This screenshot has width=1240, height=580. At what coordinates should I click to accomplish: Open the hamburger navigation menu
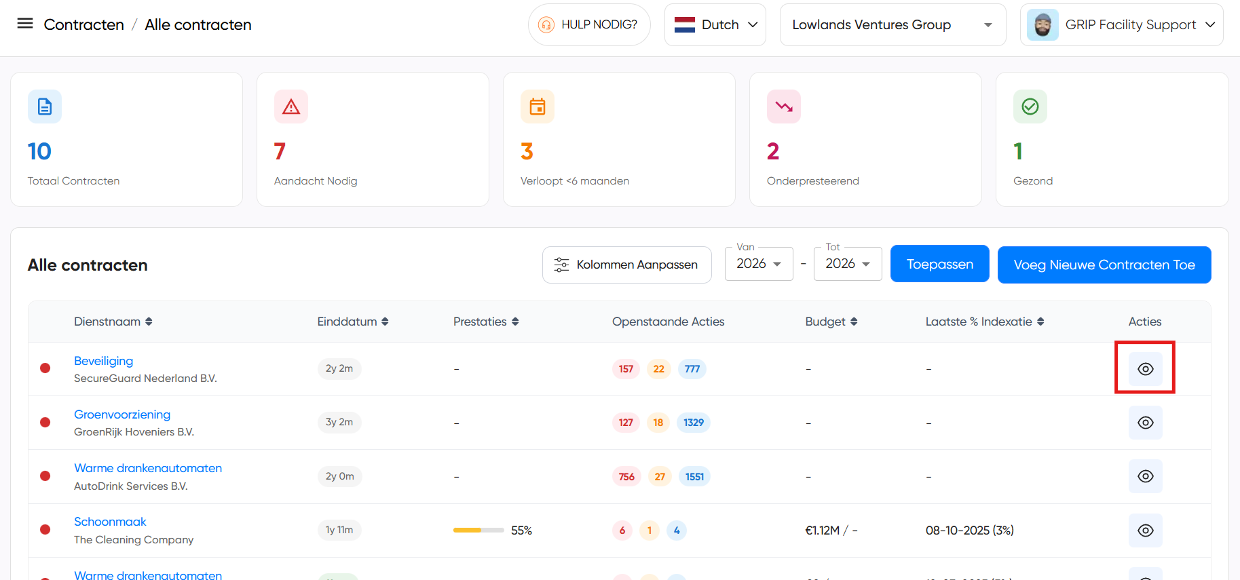(x=25, y=24)
